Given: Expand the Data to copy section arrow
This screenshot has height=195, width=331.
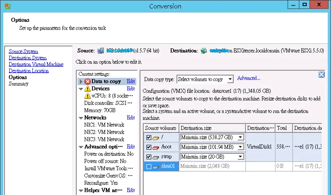Looking at the screenshot, I should click(x=81, y=82).
